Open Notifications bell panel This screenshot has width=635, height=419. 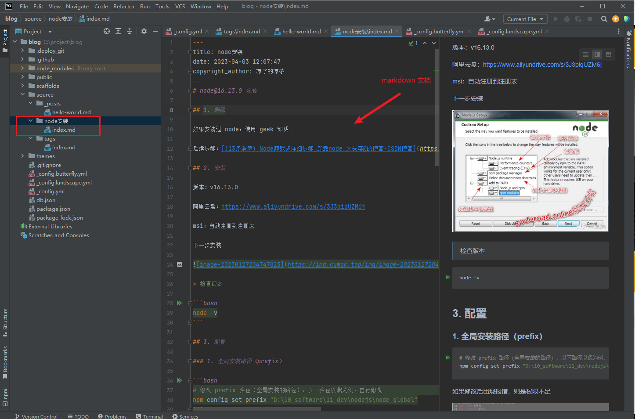(x=629, y=33)
